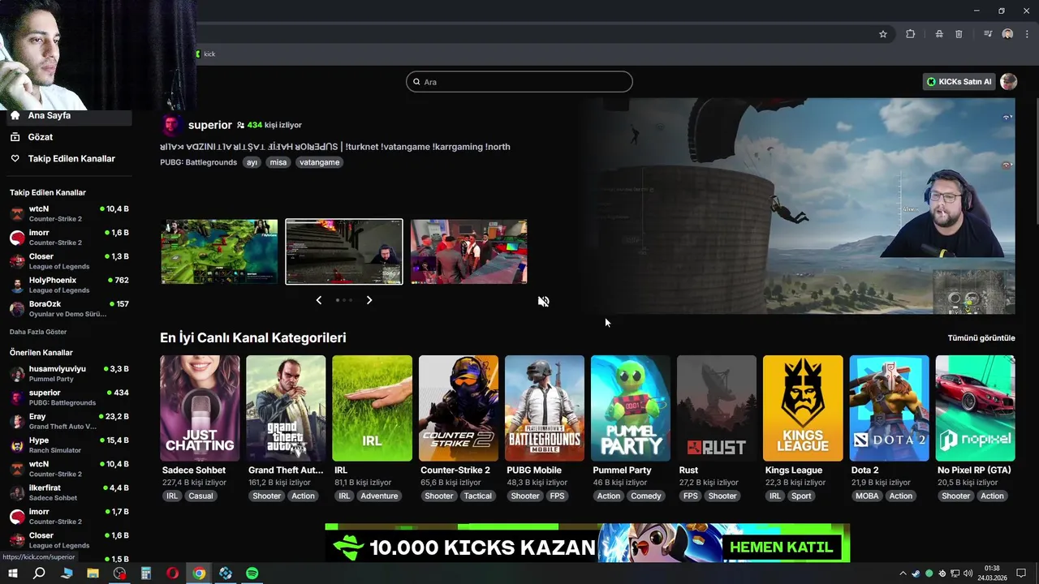Click the Casual tag under Sadece Sohbet
The width and height of the screenshot is (1039, 584).
(x=200, y=496)
